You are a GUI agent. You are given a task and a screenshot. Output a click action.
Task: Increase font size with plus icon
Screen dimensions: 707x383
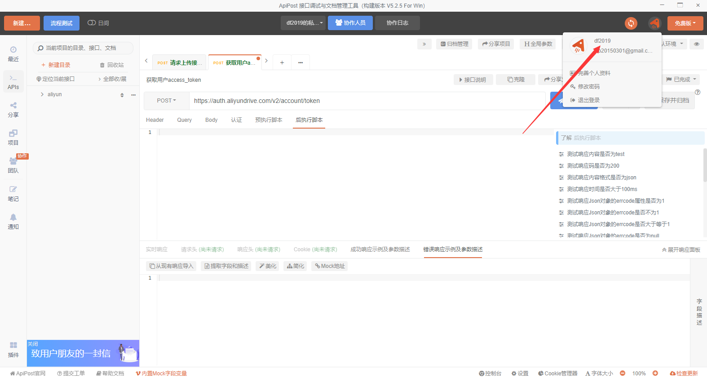click(x=655, y=374)
